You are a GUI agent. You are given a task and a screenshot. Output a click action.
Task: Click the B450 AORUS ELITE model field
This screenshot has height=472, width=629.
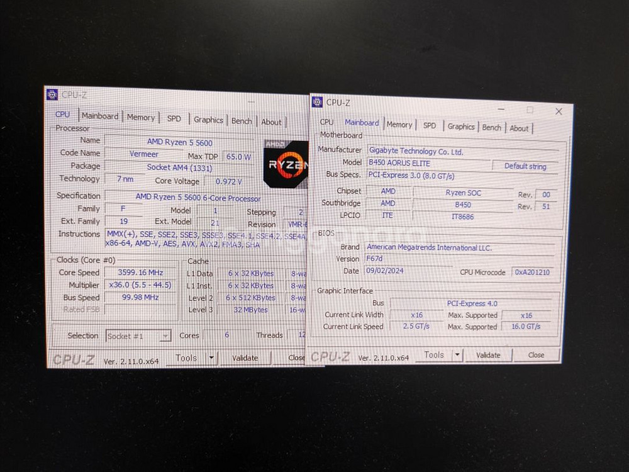click(428, 164)
